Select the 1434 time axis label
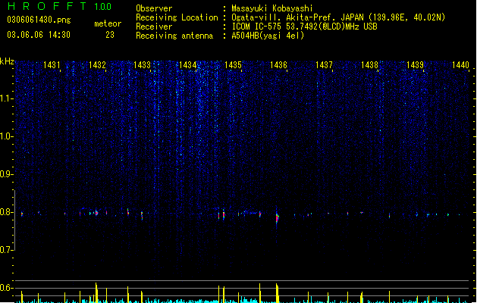Viewport: 477px width, 303px height. 188,65
